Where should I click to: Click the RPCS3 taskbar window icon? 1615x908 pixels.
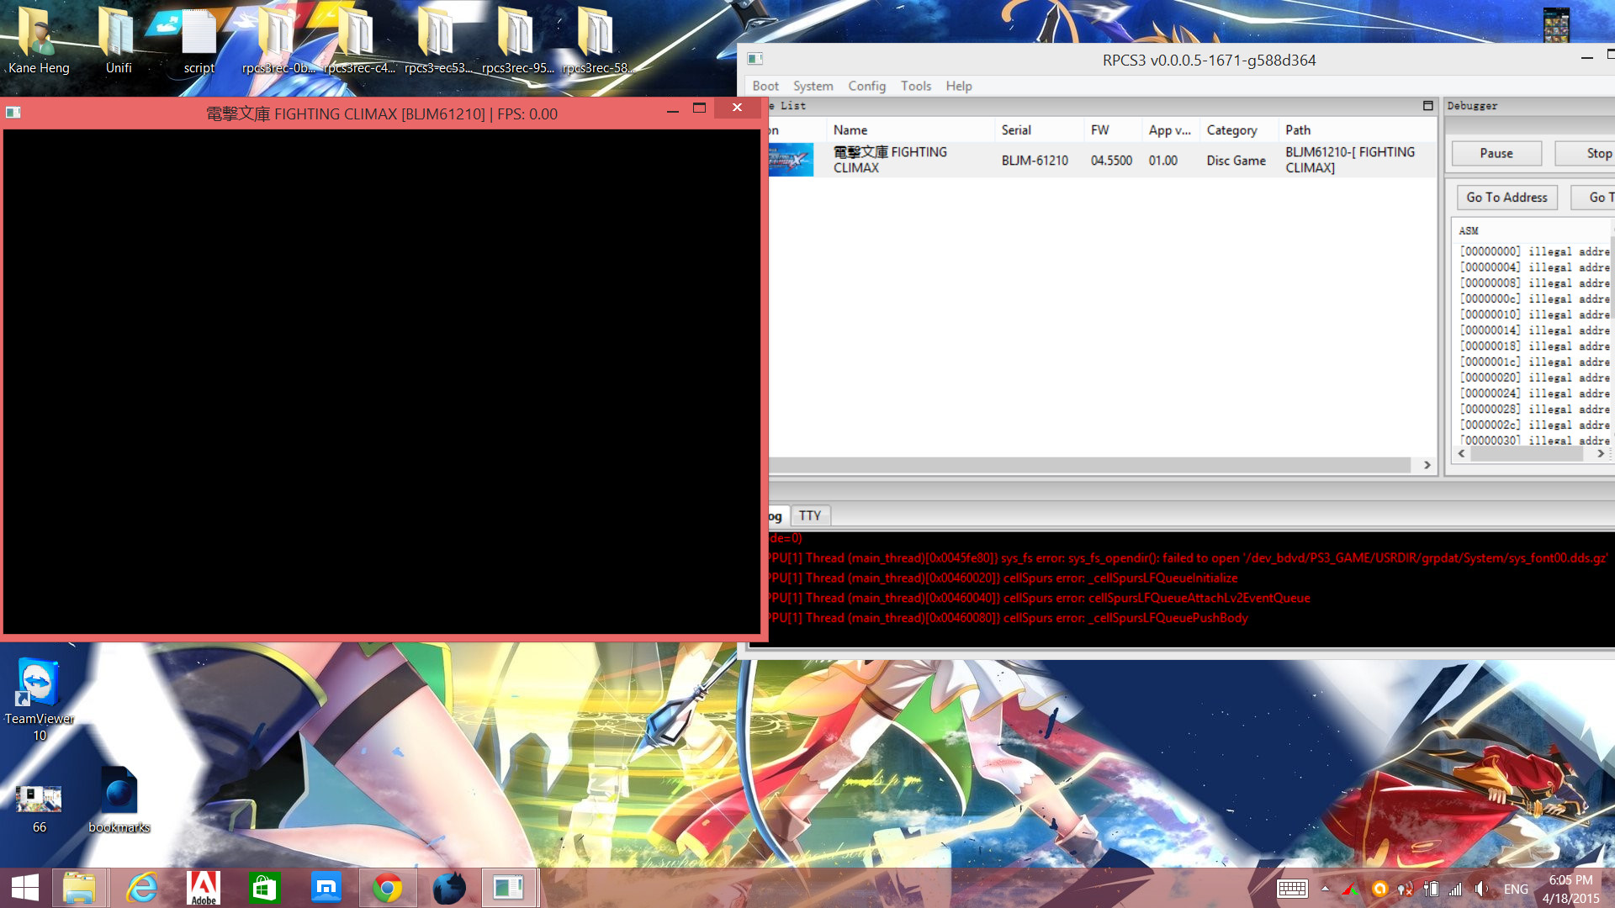pyautogui.click(x=508, y=888)
